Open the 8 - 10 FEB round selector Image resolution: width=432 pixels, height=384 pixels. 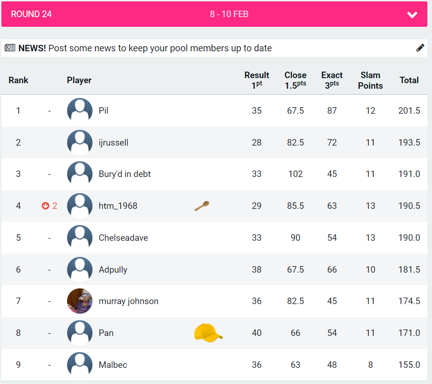pos(229,14)
